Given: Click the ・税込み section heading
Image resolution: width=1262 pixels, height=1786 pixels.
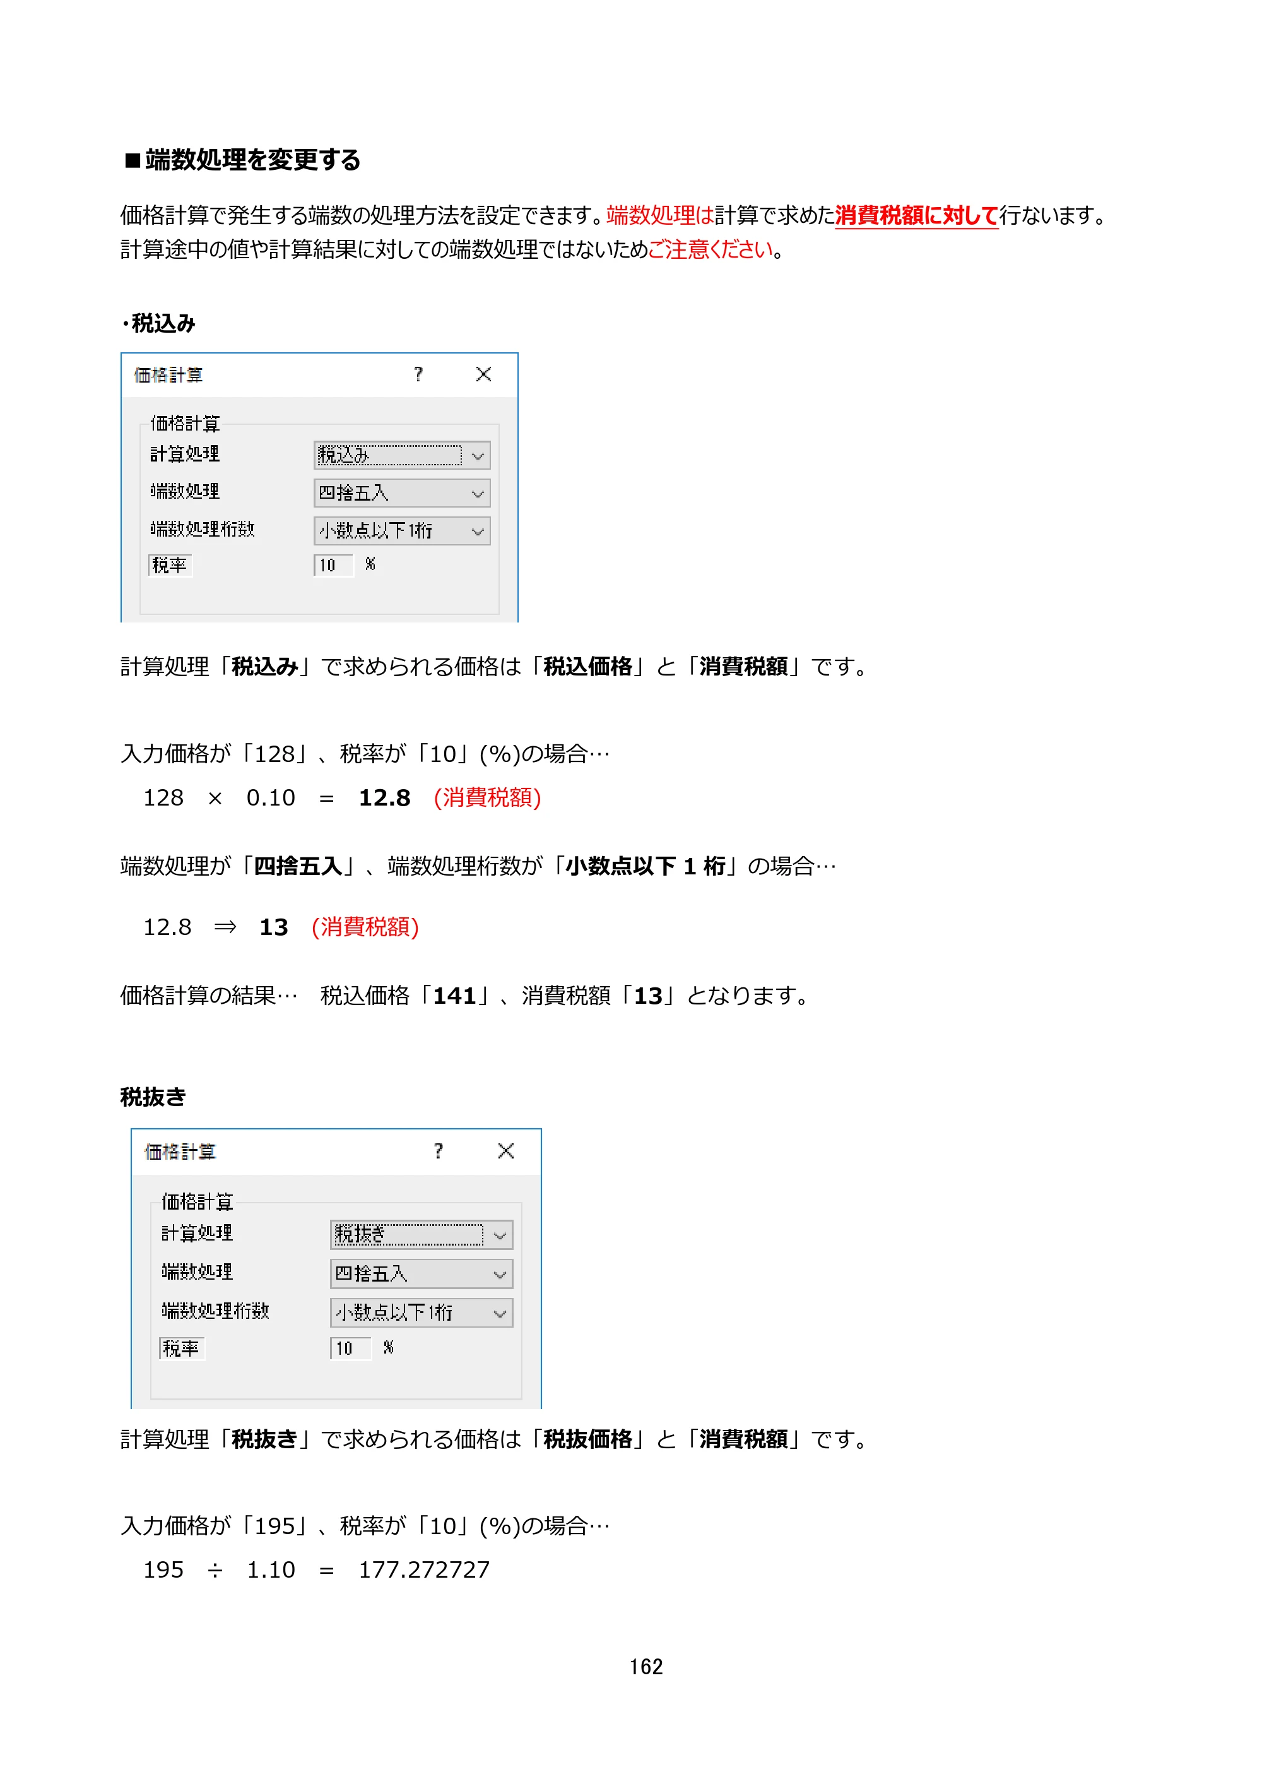Looking at the screenshot, I should [158, 323].
